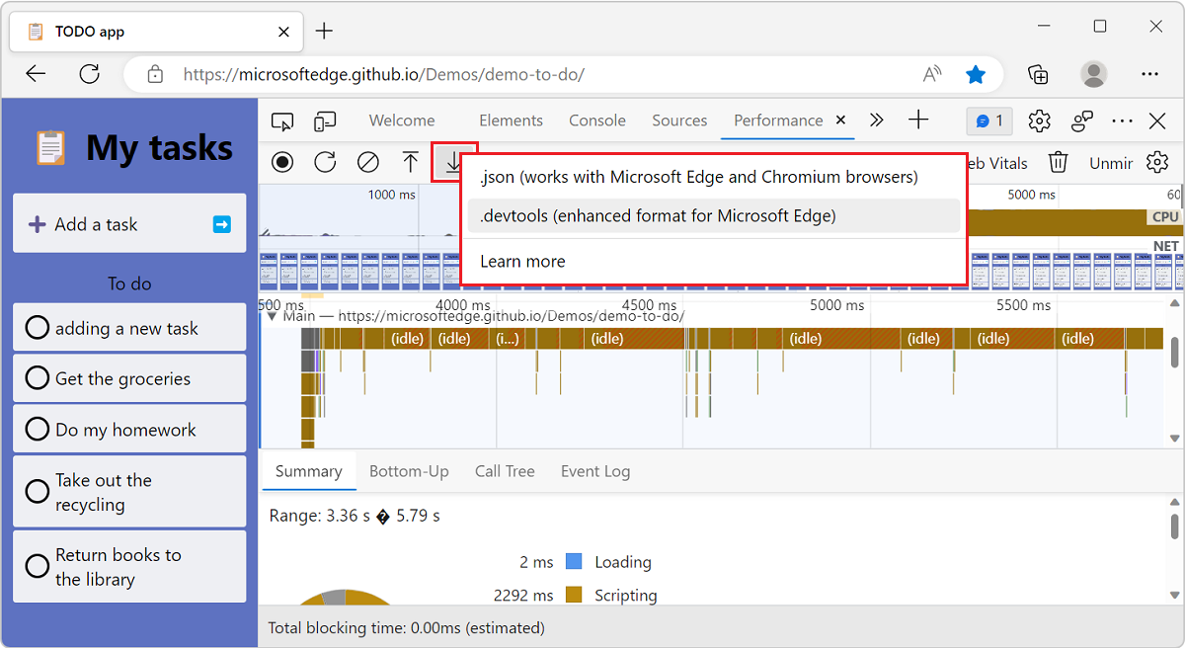Click the My tasks heading
Image resolution: width=1185 pixels, height=648 pixels.
click(160, 147)
